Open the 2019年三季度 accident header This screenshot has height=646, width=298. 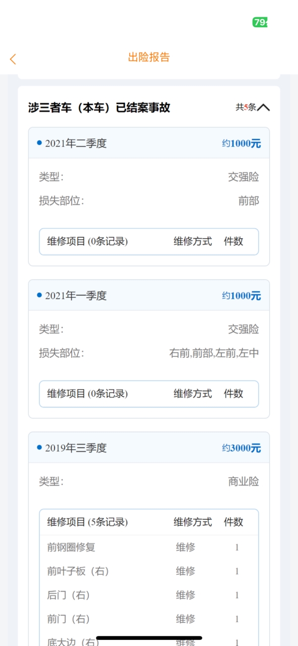point(149,448)
